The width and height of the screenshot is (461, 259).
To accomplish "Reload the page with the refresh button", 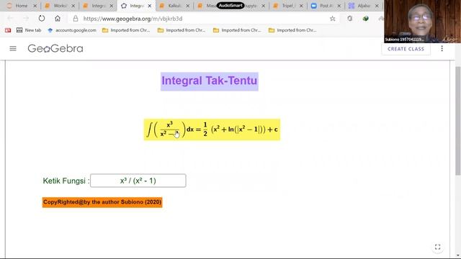I will point(42,19).
